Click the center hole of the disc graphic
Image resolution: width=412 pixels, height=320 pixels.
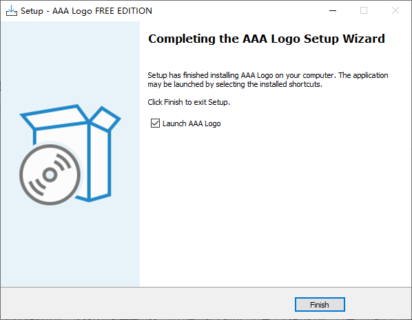[50, 174]
